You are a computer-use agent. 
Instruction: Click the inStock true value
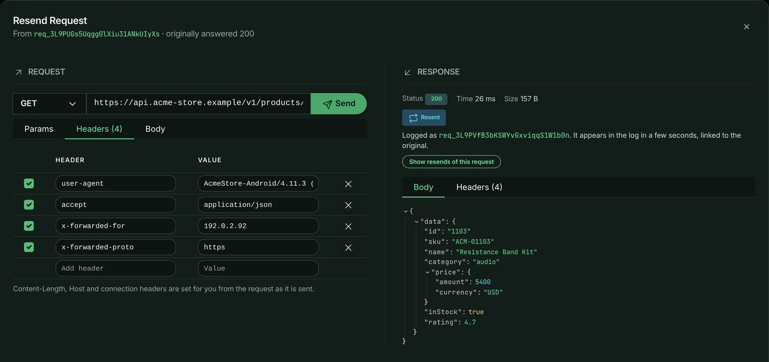476,312
